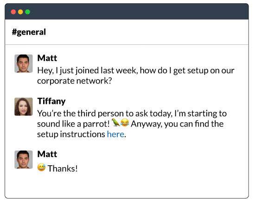The image size is (255, 205).
Task: Click the Matt name above the first message
Action: point(47,58)
